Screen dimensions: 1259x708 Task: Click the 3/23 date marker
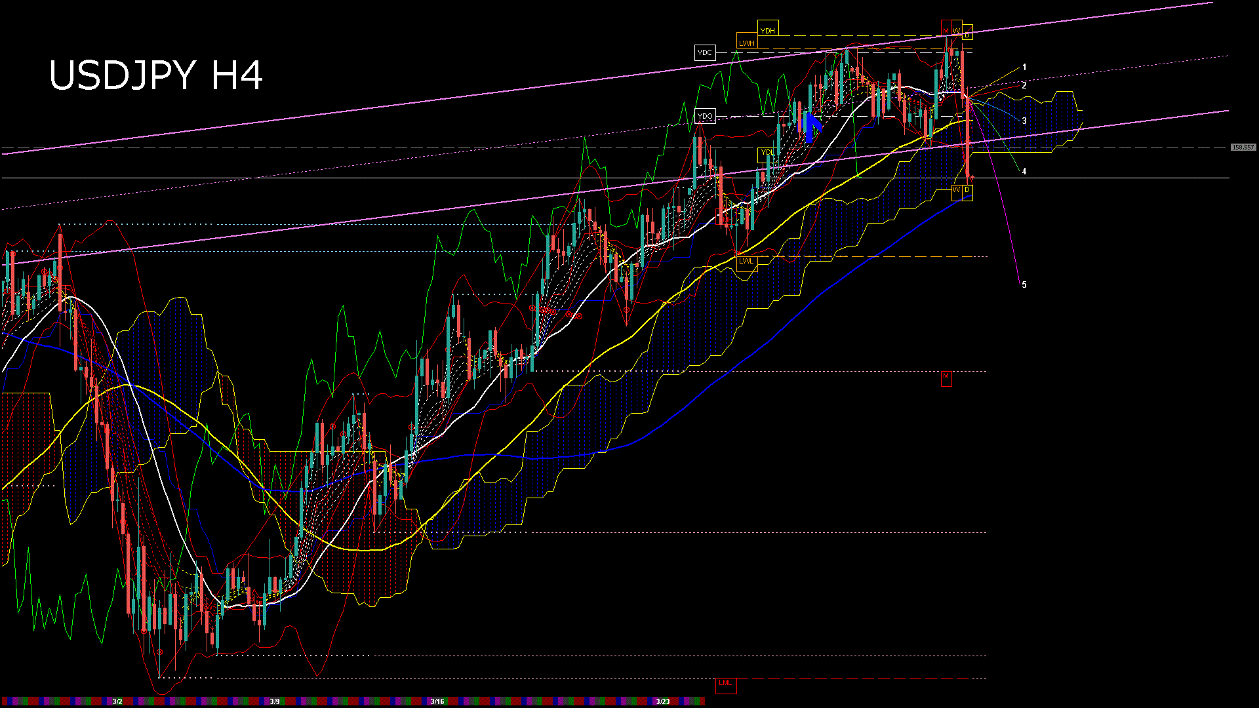click(663, 701)
